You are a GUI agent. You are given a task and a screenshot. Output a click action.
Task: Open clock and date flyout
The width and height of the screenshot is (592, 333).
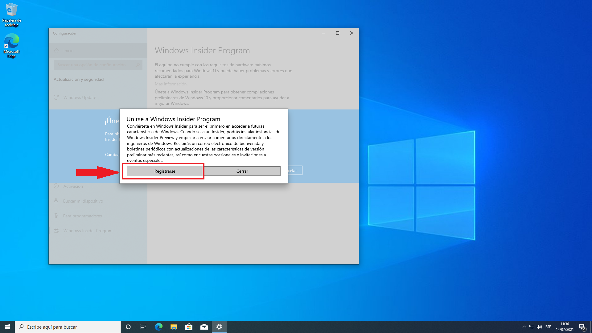pyautogui.click(x=565, y=327)
